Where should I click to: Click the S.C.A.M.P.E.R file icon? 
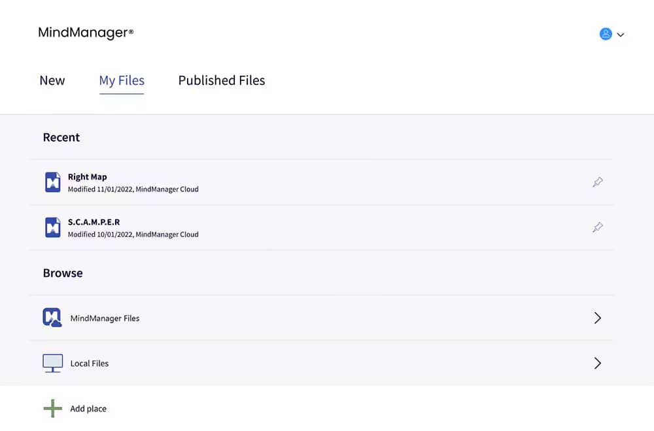point(52,227)
